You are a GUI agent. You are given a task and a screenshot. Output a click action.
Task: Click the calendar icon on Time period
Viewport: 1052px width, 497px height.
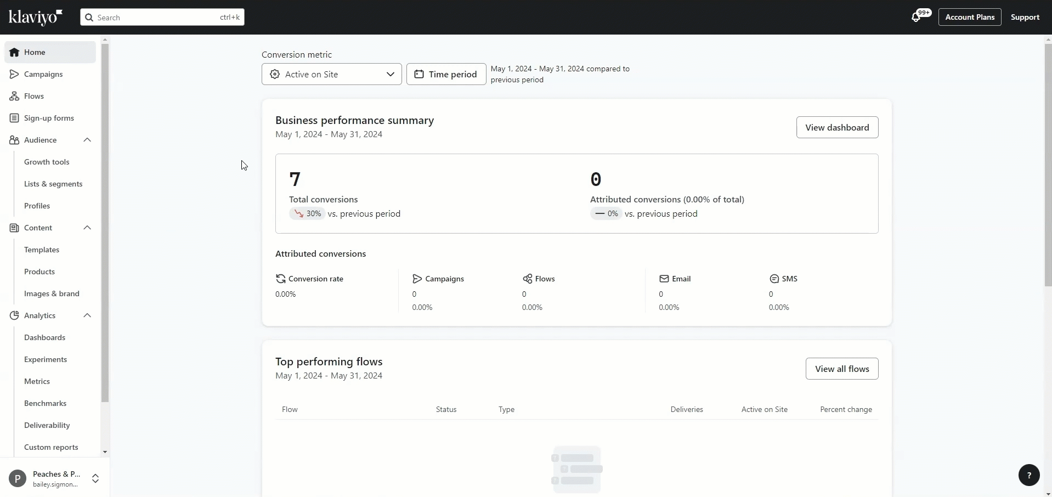tap(418, 74)
